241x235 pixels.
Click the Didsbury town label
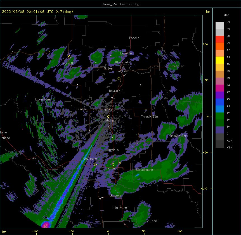tap(107, 120)
